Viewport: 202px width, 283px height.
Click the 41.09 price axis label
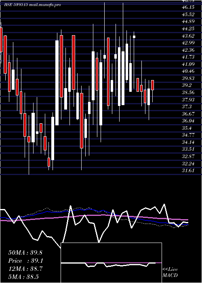(x=188, y=64)
